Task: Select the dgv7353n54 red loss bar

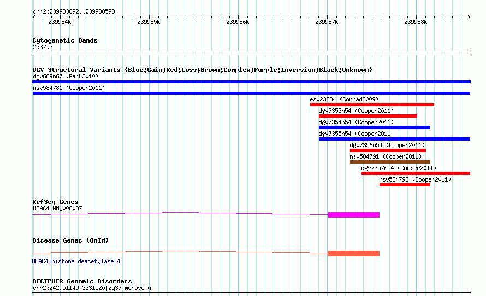Action: (x=368, y=116)
